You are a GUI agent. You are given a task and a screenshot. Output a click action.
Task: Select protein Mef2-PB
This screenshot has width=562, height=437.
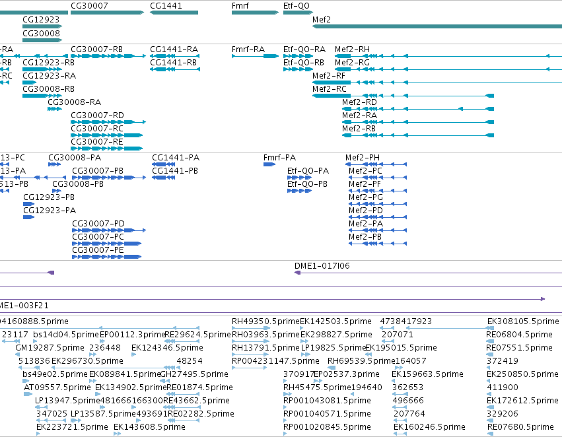[x=365, y=237]
